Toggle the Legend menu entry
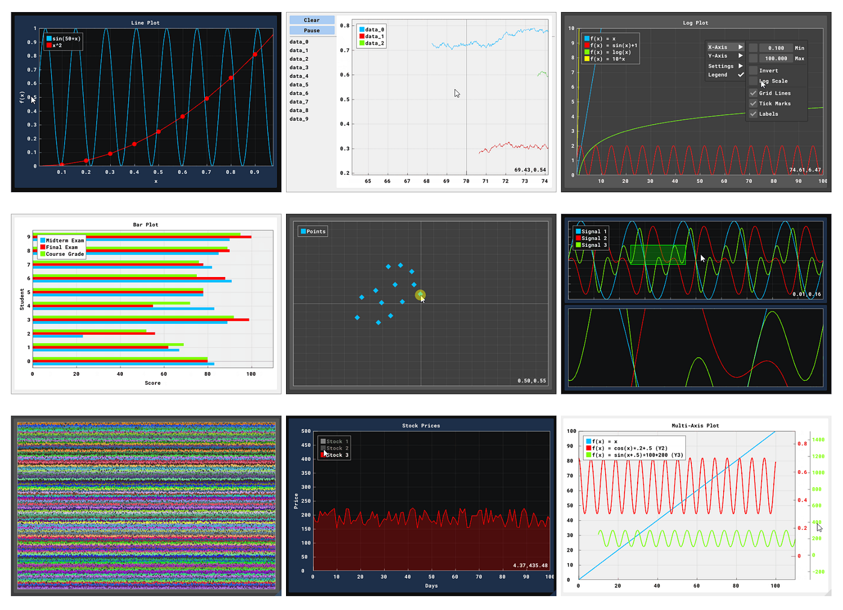 click(726, 75)
